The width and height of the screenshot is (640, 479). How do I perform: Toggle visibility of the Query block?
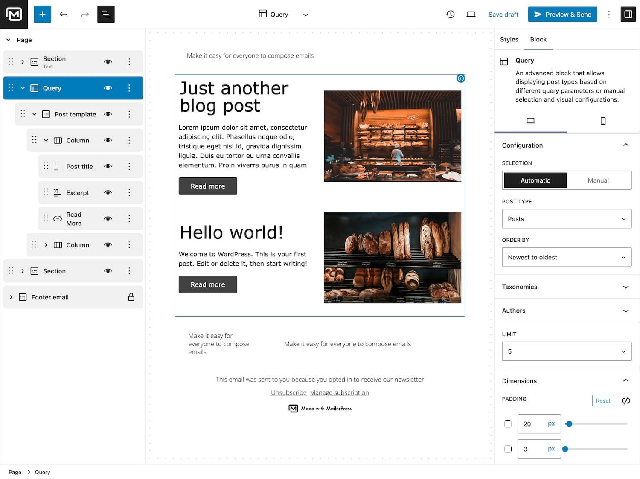108,88
